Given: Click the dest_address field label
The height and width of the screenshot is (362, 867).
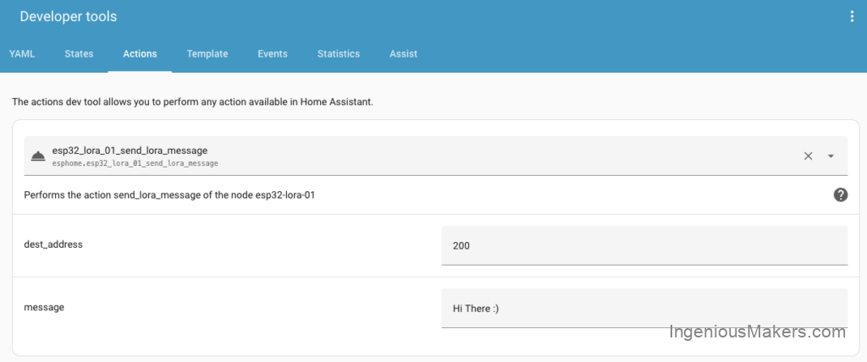Looking at the screenshot, I should [x=53, y=244].
